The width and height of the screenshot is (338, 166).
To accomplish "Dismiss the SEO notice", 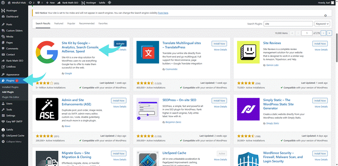I will [x=325, y=16].
